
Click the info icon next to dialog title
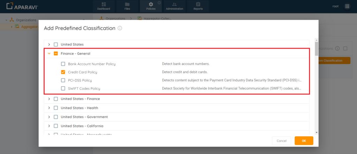[x=120, y=28]
